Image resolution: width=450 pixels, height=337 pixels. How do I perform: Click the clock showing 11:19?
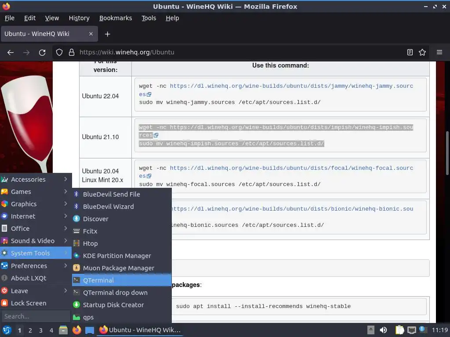pyautogui.click(x=439, y=330)
